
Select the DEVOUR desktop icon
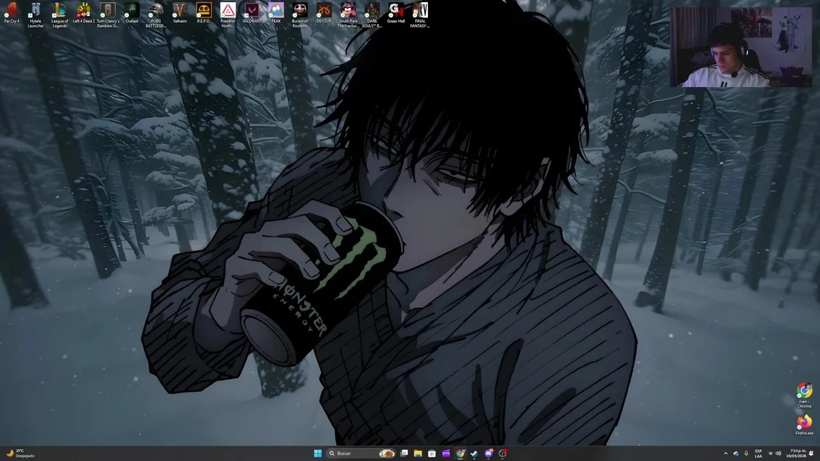click(x=324, y=13)
